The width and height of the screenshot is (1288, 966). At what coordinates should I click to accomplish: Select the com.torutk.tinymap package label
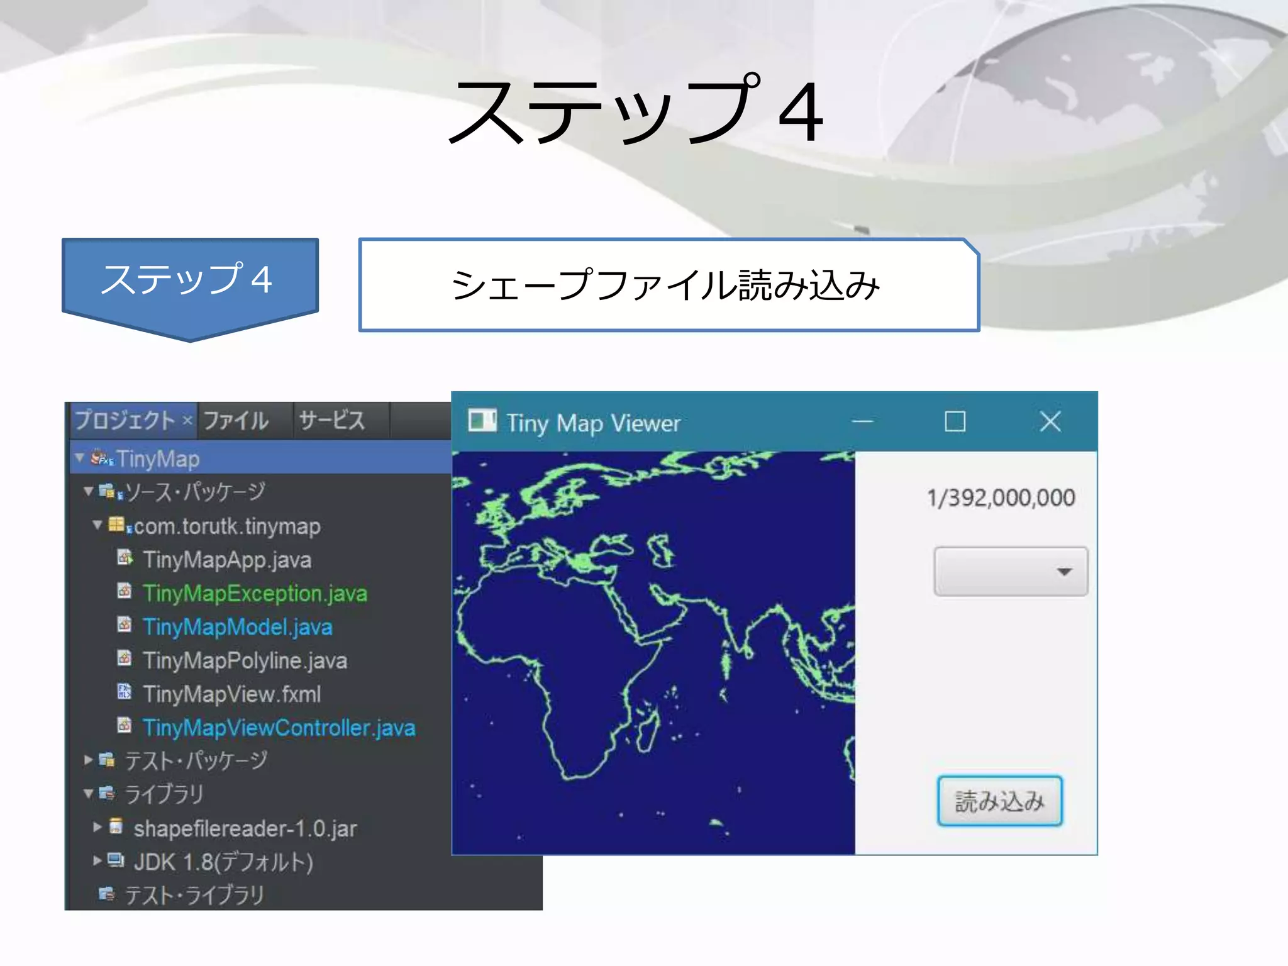coord(227,526)
